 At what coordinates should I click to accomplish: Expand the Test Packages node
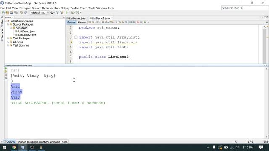pos(8,38)
